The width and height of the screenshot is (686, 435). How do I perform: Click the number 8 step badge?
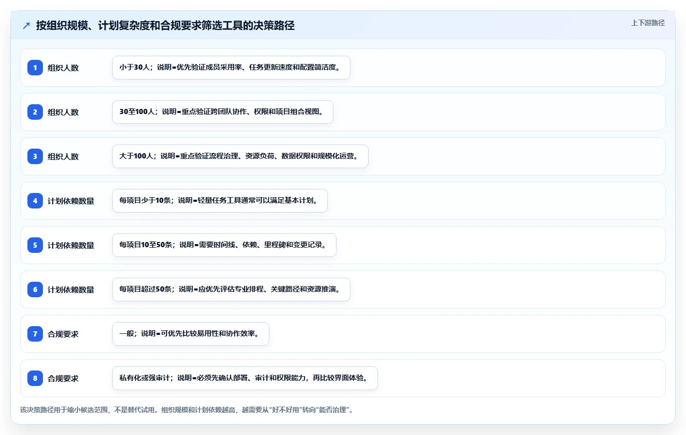(x=35, y=378)
